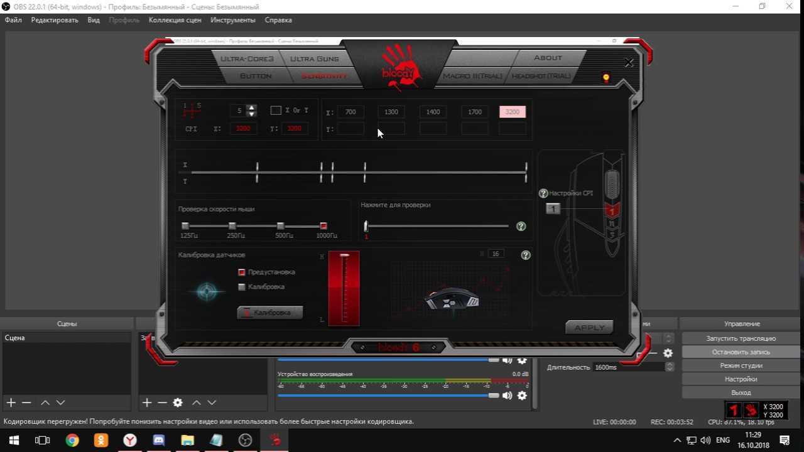Move scene down in Сцены panel
This screenshot has width=804, height=452.
tap(60, 402)
